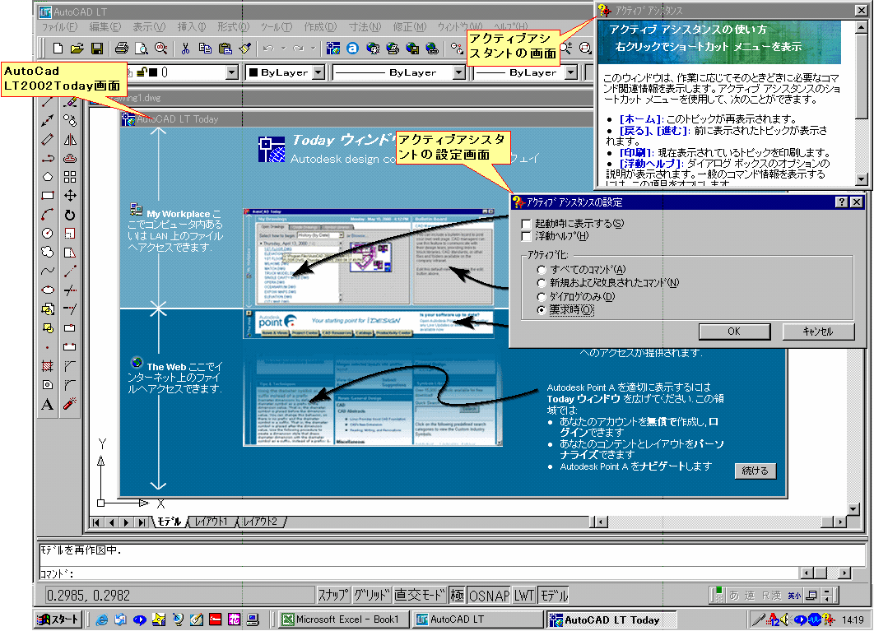Open the ByLayer linetype dropdown

[x=458, y=72]
